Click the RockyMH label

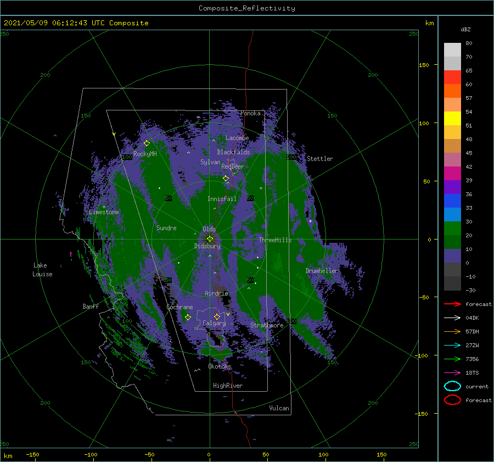click(145, 154)
